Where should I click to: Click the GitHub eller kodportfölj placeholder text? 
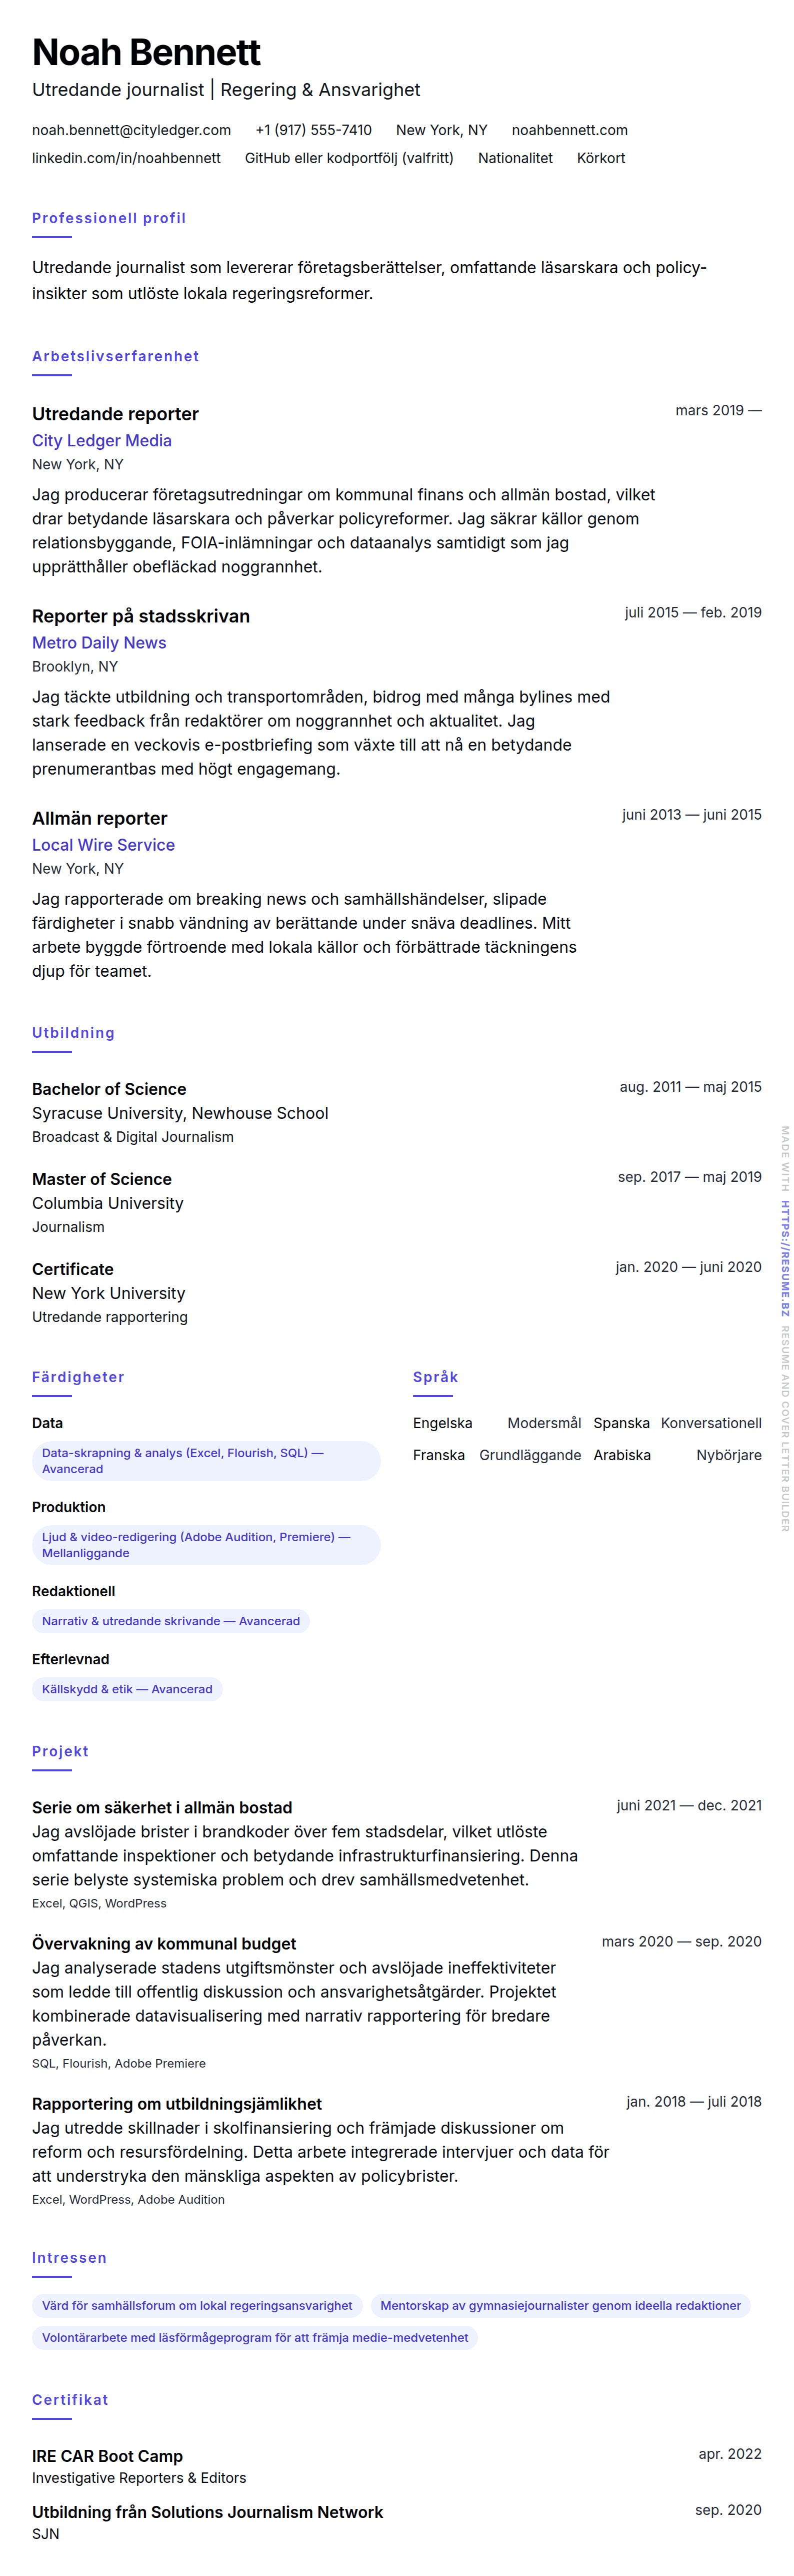[348, 158]
